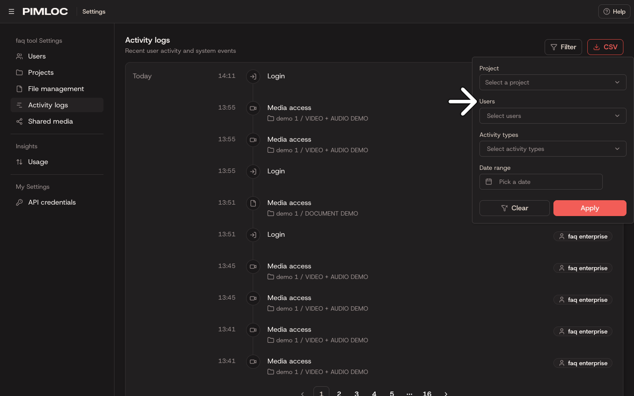View the Usage insights page

[57, 162]
